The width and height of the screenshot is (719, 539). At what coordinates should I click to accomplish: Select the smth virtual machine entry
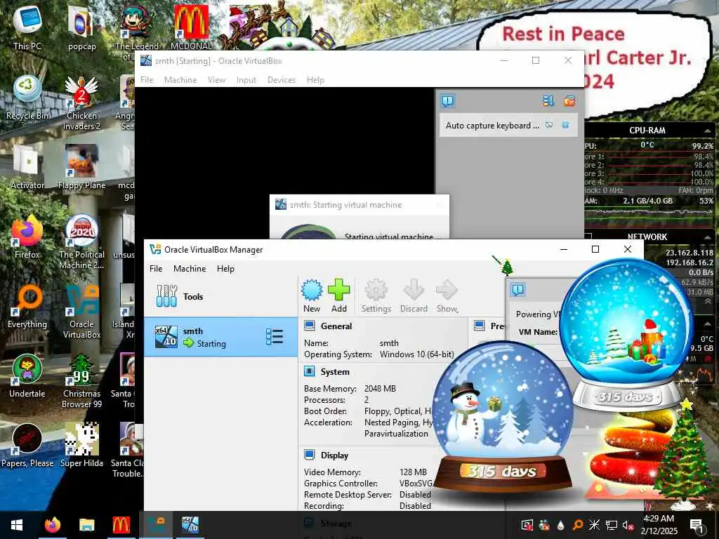221,337
